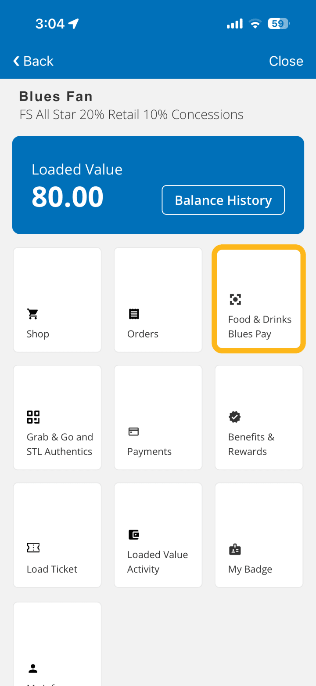Image resolution: width=316 pixels, height=686 pixels.
Task: Tap the Load Ticket icon
Action: [33, 548]
